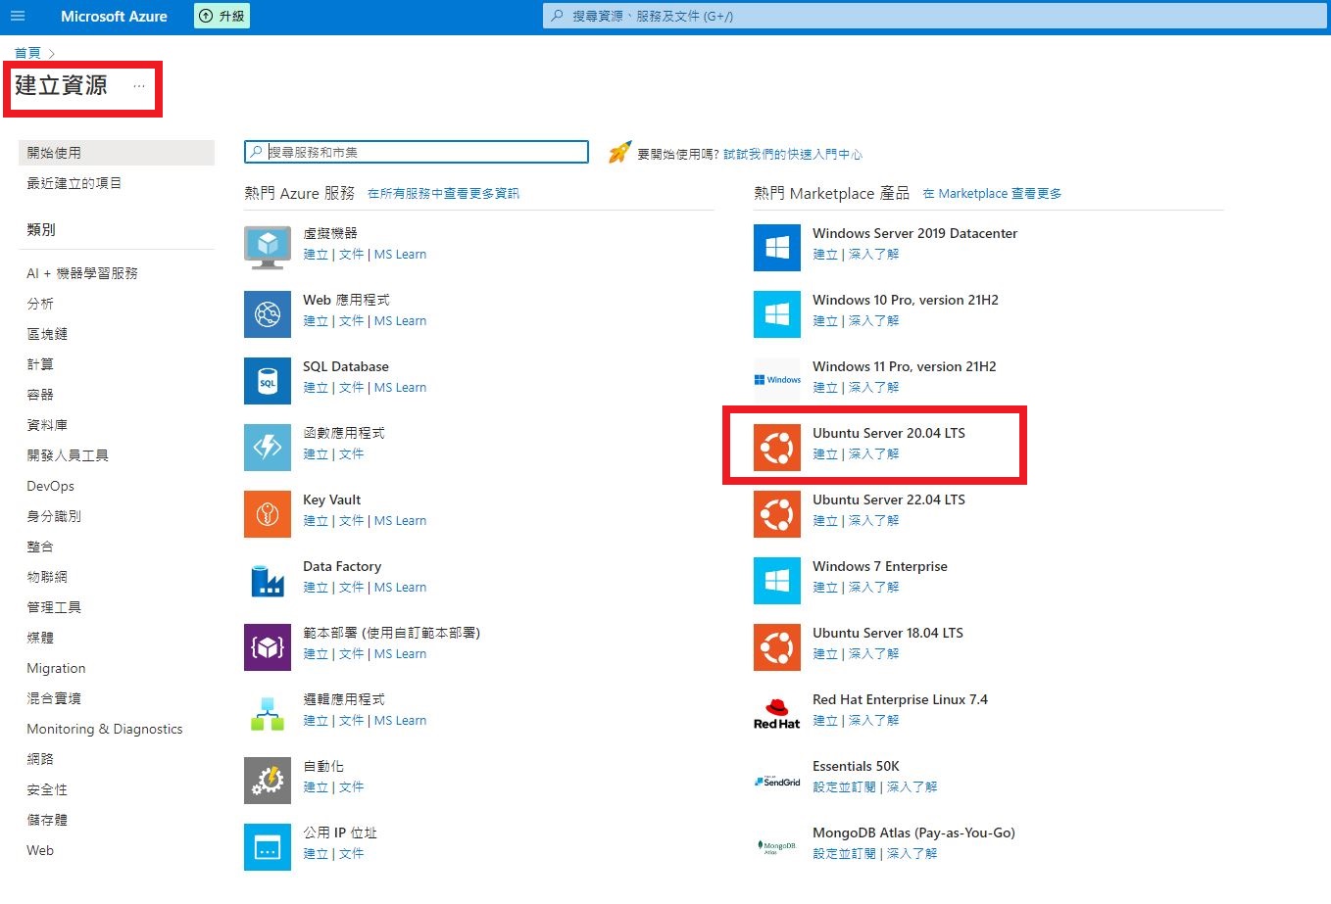
Task: Click the 邏輯應用程式 logic app icon
Action: click(268, 713)
